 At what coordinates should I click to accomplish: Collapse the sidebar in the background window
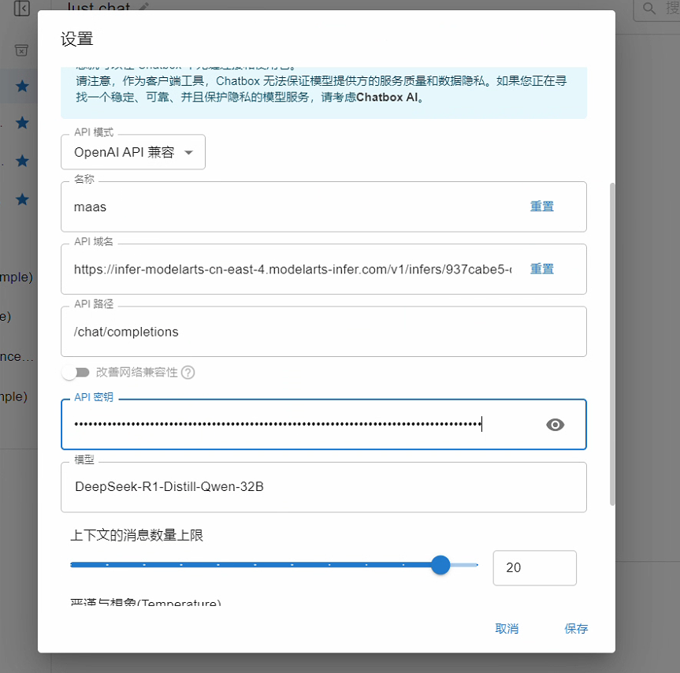point(22,8)
